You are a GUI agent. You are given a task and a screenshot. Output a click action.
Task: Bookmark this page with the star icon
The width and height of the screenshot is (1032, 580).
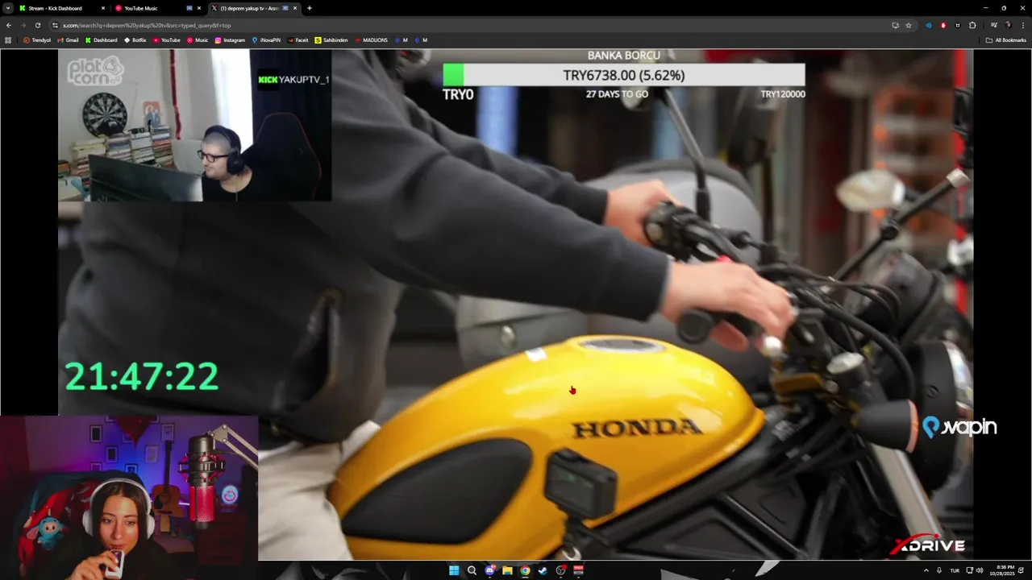tap(909, 25)
